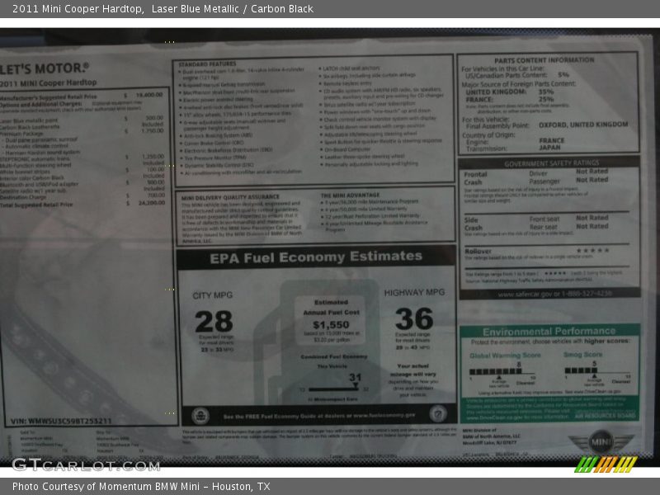Viewport: 660px width, 495px height.
Task: Click the 'CITY MPG' label
Action: click(213, 295)
